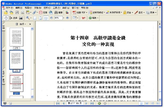This screenshot has width=164, height=108.
Task: Go to the next page
Action: tap(86, 103)
